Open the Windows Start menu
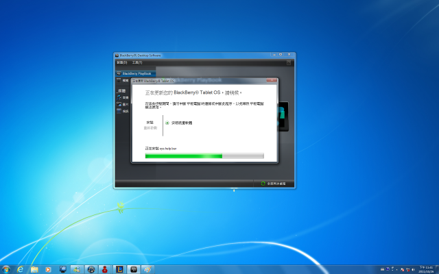This screenshot has width=439, height=274. tap(5, 269)
